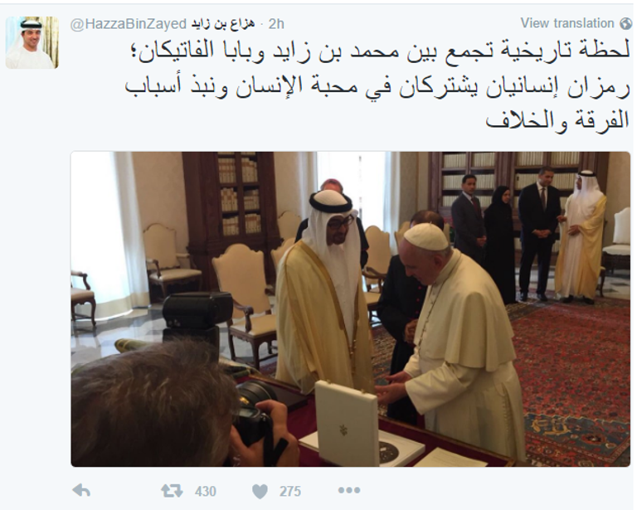Expand the attached tweet photo
Viewport: 637px width, 510px height.
coord(350,309)
